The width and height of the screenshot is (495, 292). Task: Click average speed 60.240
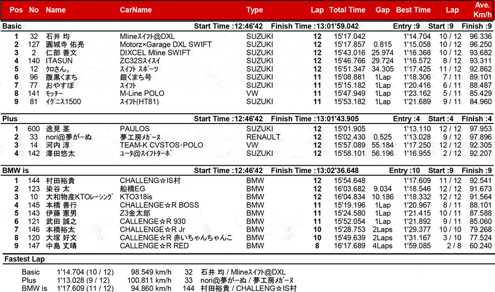(x=481, y=246)
